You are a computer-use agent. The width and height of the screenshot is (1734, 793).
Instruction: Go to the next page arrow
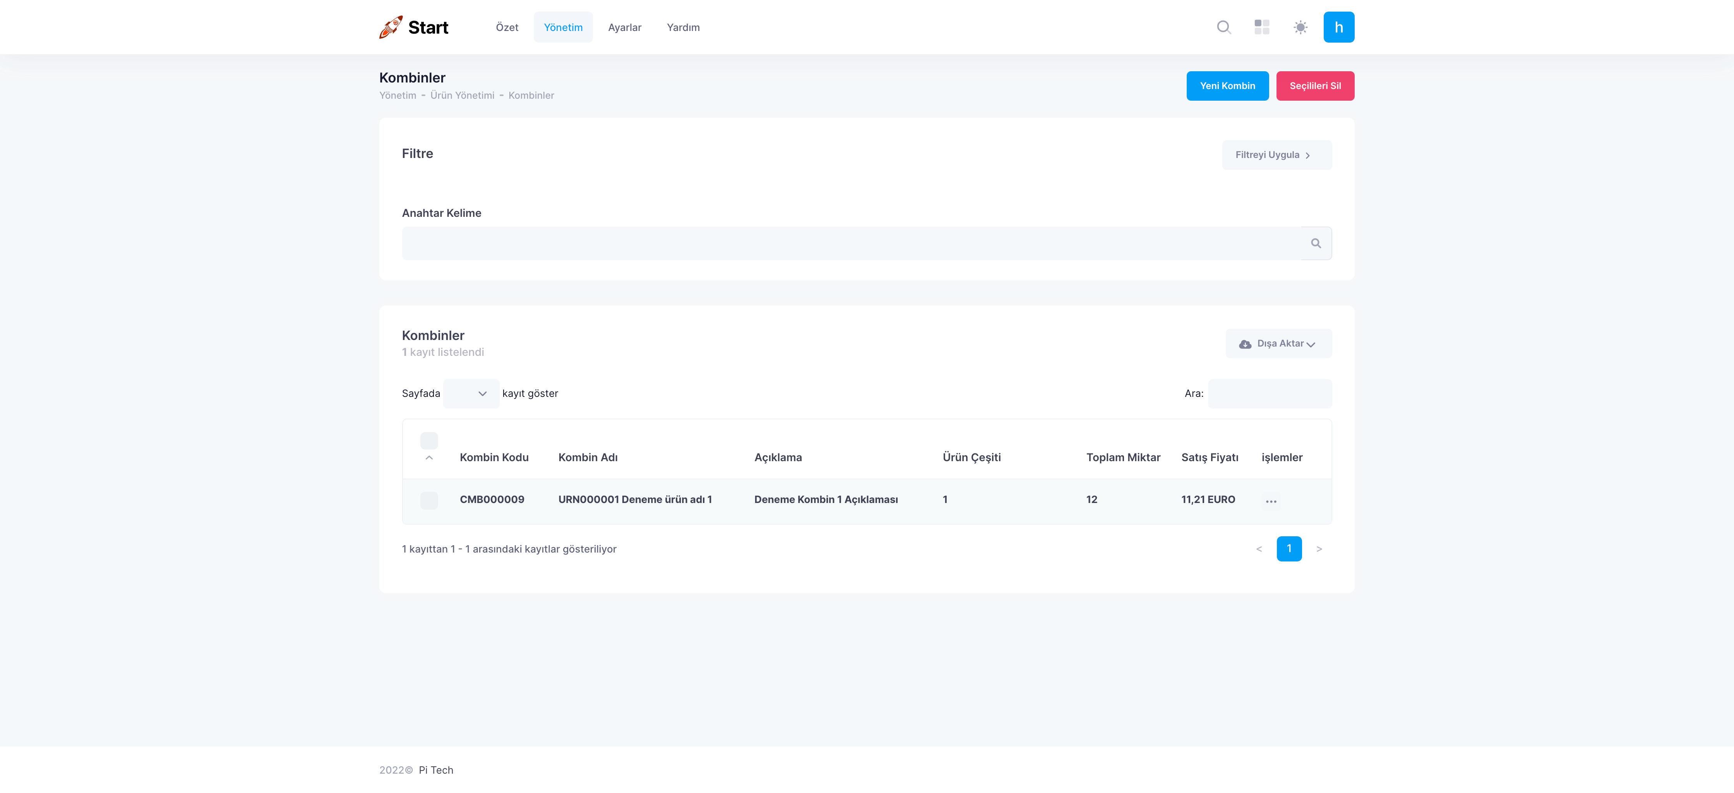(x=1319, y=549)
